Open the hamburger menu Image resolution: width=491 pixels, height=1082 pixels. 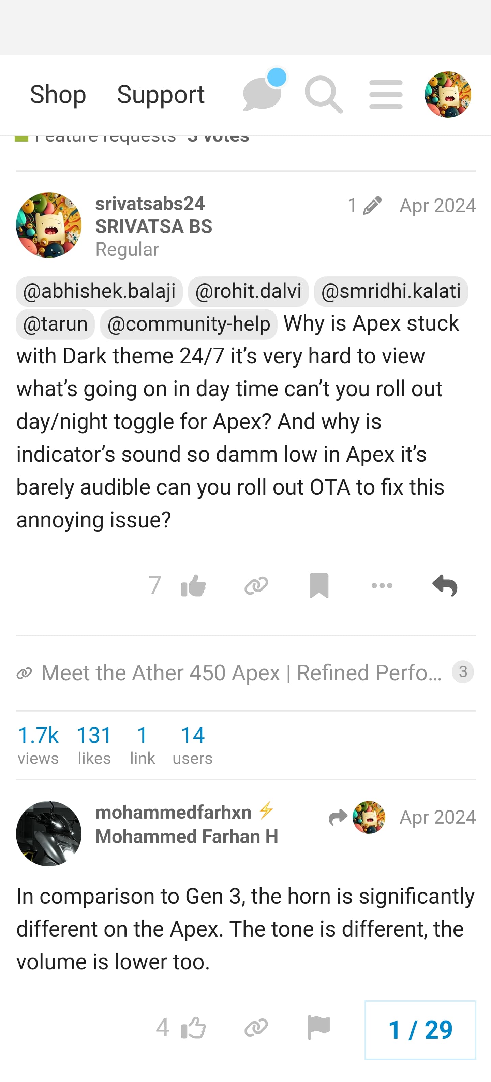pos(386,95)
